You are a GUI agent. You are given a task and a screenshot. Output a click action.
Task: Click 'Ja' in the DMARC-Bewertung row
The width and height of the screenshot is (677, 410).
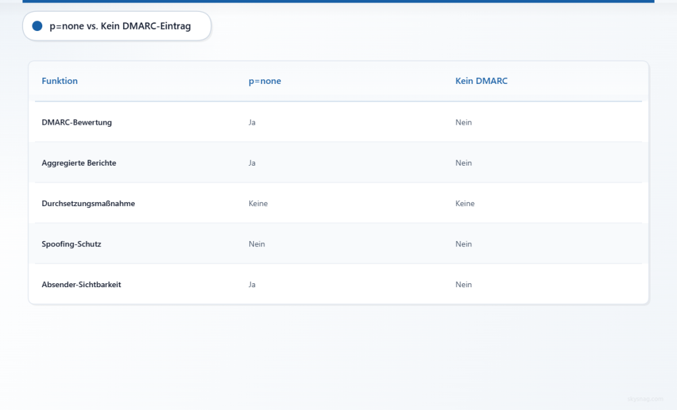coord(252,122)
